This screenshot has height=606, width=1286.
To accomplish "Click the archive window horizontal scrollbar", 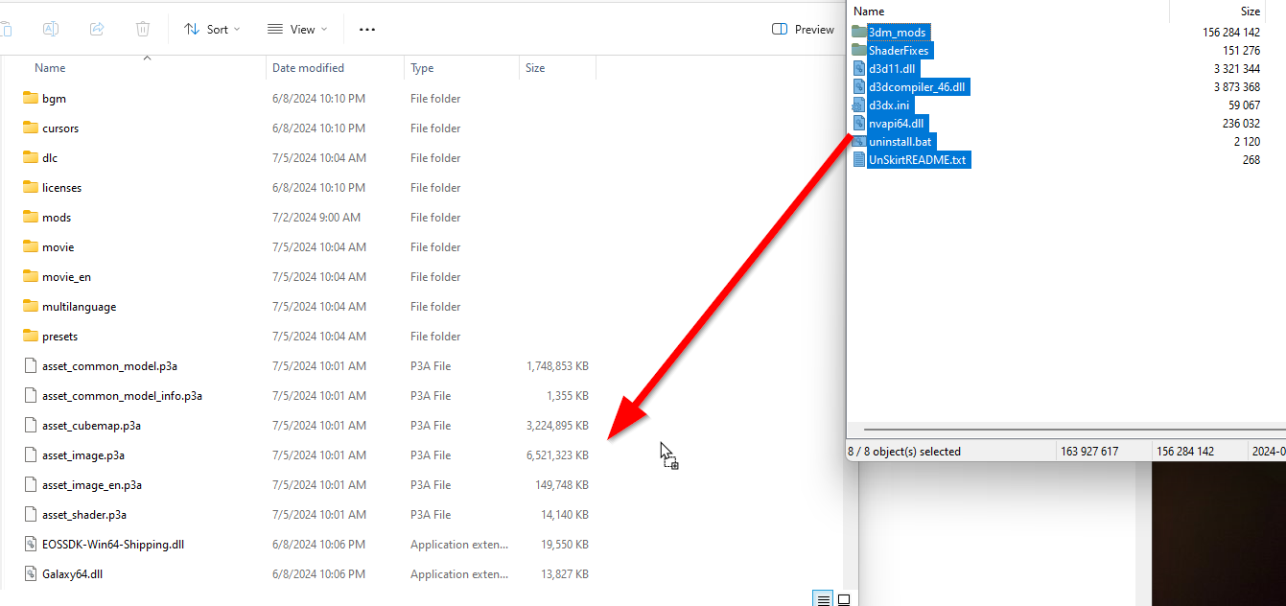I will 1074,430.
